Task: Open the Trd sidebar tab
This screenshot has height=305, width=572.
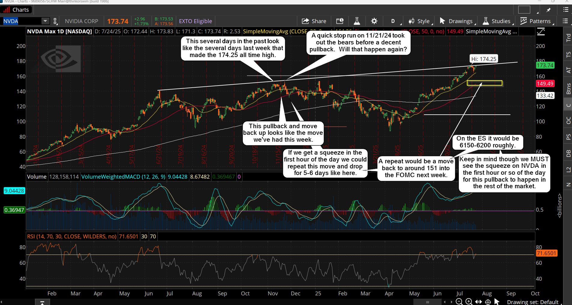Action: click(x=568, y=38)
